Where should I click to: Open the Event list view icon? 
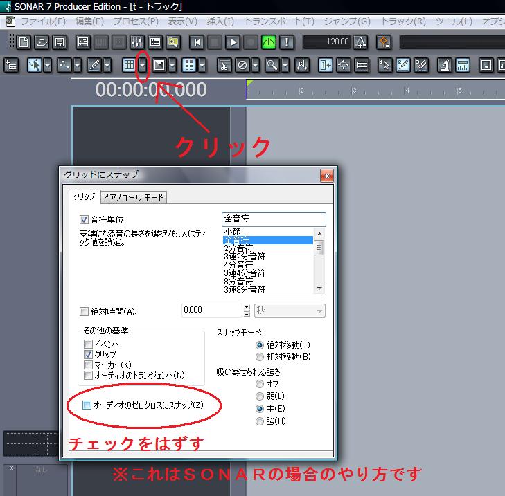pos(155,42)
